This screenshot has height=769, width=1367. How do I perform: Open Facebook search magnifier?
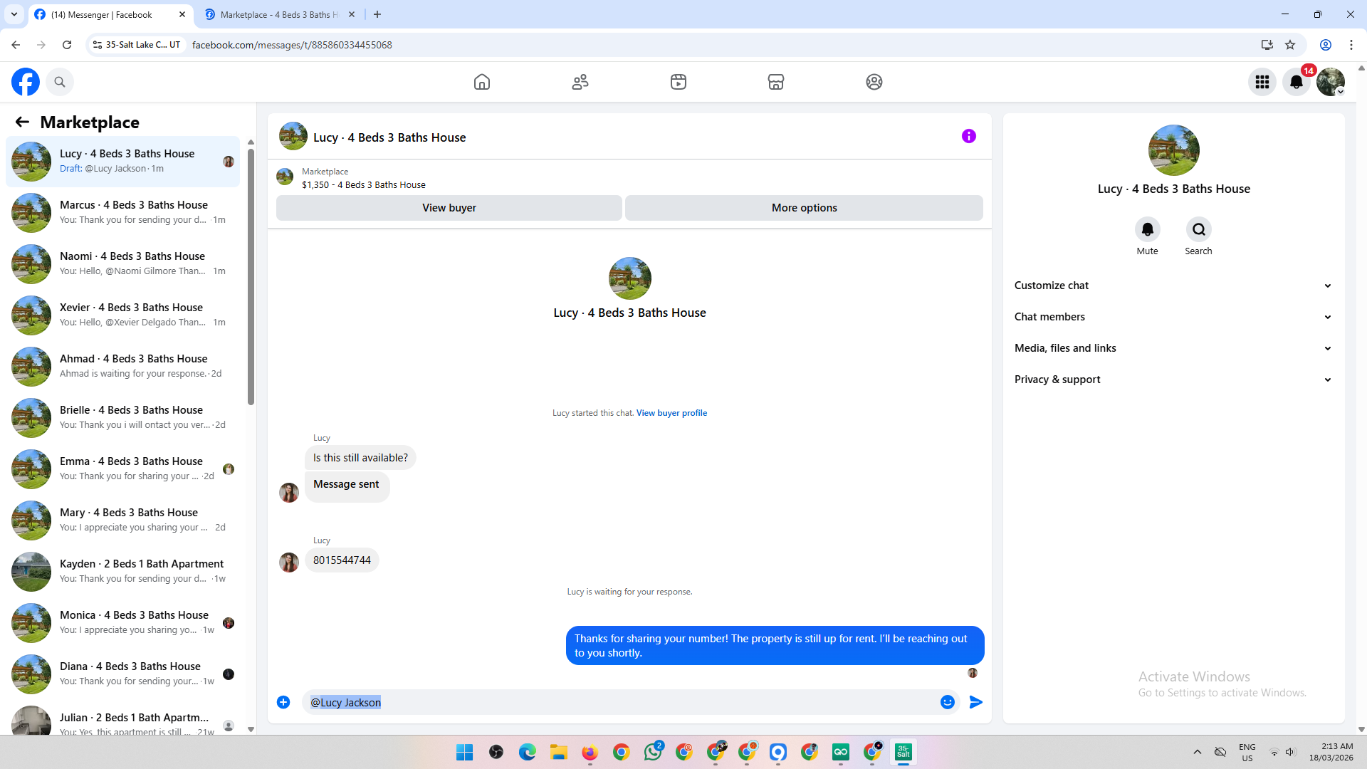(x=60, y=82)
